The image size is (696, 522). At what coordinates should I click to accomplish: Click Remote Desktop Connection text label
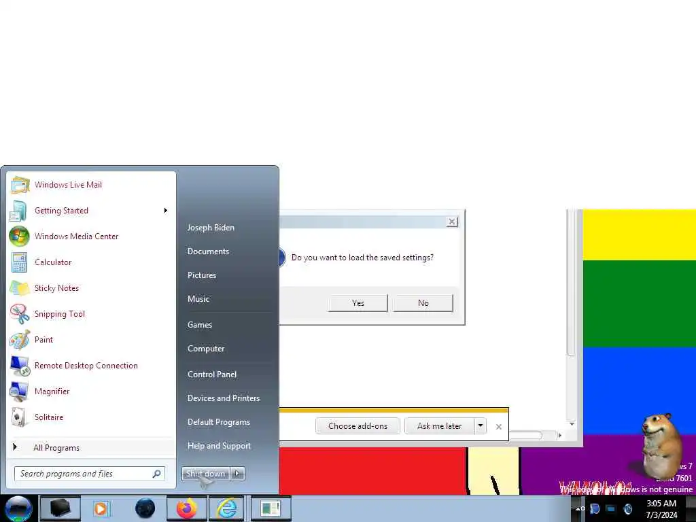click(x=86, y=366)
